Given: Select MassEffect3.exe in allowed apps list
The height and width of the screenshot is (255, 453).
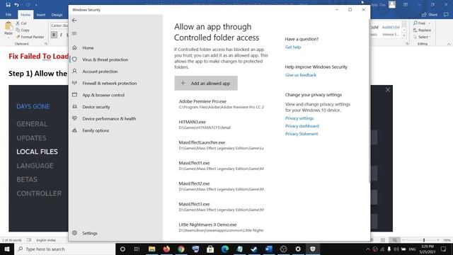Looking at the screenshot, I should (x=221, y=207).
